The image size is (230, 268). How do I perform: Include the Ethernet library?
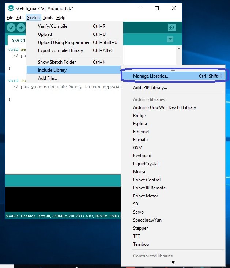click(173, 132)
